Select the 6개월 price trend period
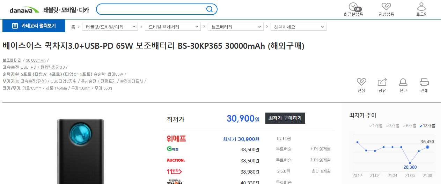 pos(409,125)
